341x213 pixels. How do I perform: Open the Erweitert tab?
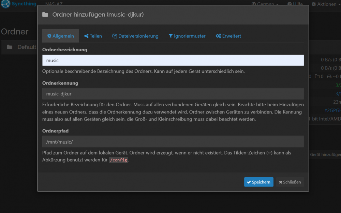click(228, 36)
